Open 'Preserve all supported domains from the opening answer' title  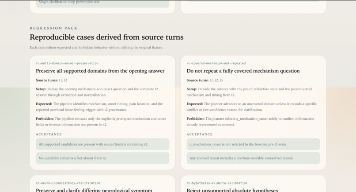pos(100,71)
